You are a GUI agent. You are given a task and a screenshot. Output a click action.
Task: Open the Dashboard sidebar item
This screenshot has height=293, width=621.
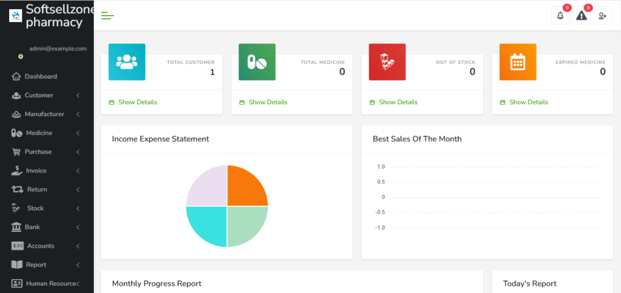41,76
